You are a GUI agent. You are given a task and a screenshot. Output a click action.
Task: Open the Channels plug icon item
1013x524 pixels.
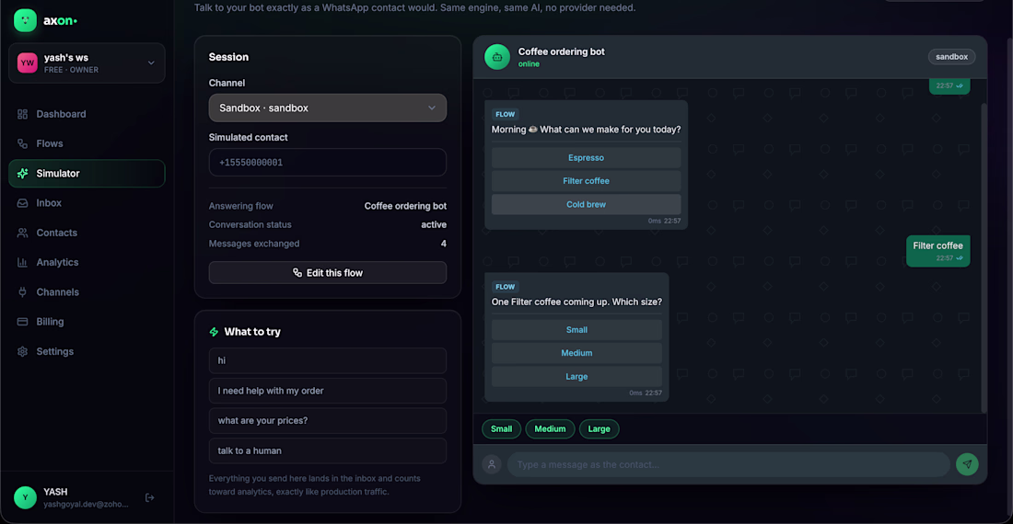(x=87, y=292)
